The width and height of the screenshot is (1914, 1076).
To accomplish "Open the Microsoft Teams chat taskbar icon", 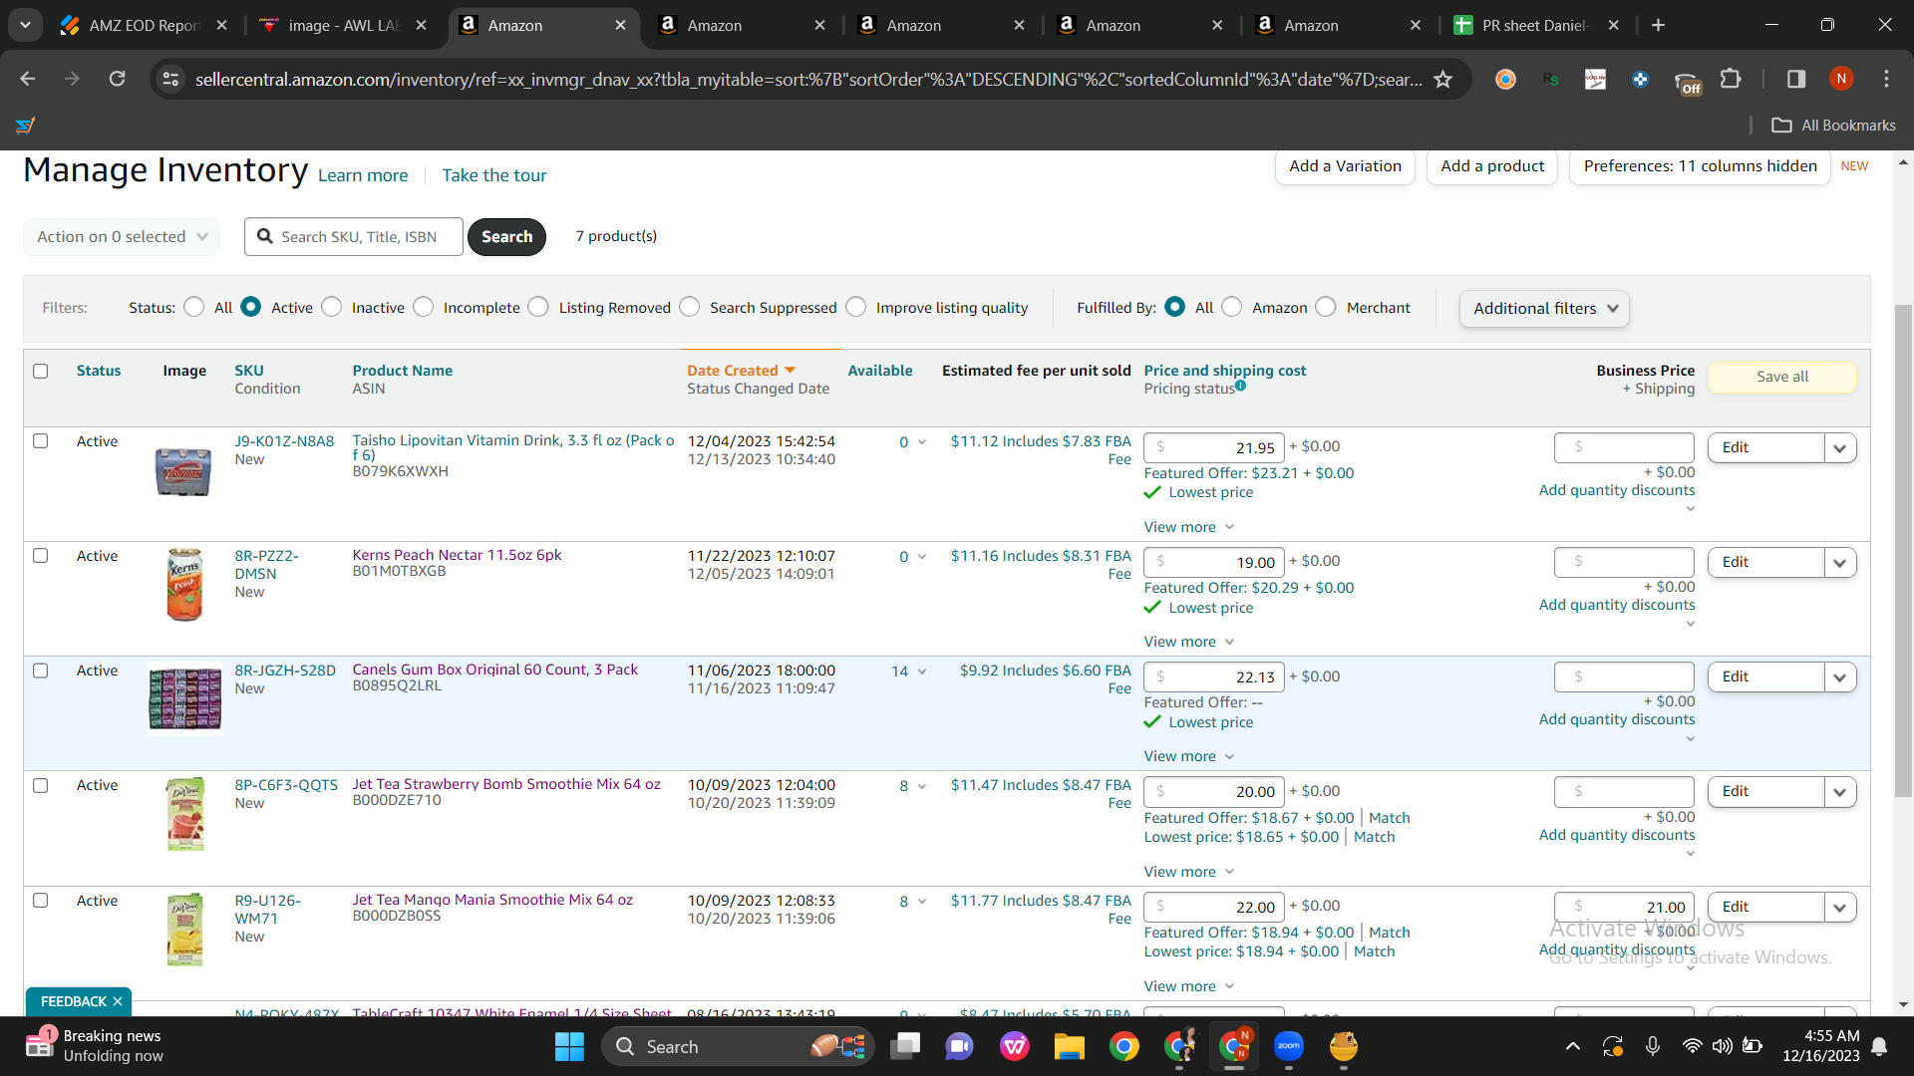I will (960, 1046).
